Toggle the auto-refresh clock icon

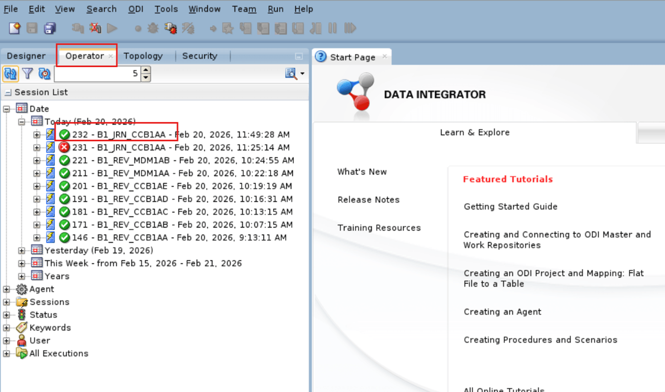tap(45, 74)
